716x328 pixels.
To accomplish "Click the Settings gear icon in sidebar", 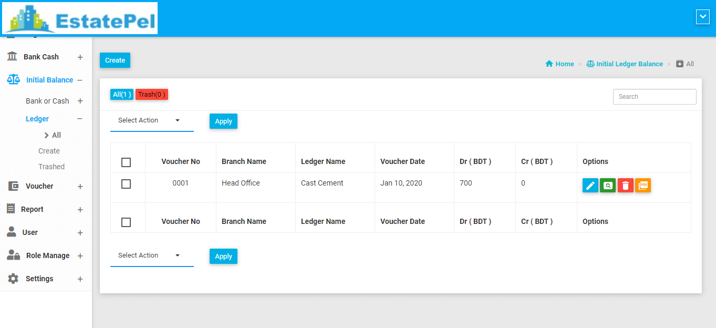I will click(13, 279).
